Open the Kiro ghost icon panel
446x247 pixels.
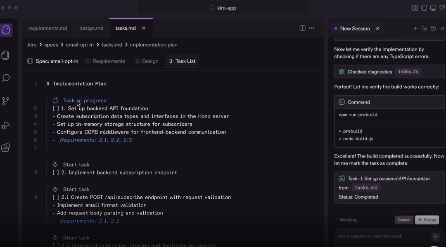click(6, 30)
